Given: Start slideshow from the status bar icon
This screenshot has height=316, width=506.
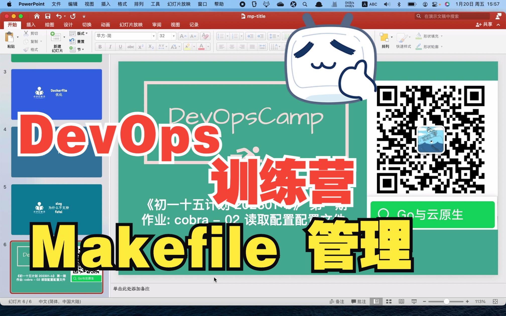Looking at the screenshot, I should tap(414, 301).
